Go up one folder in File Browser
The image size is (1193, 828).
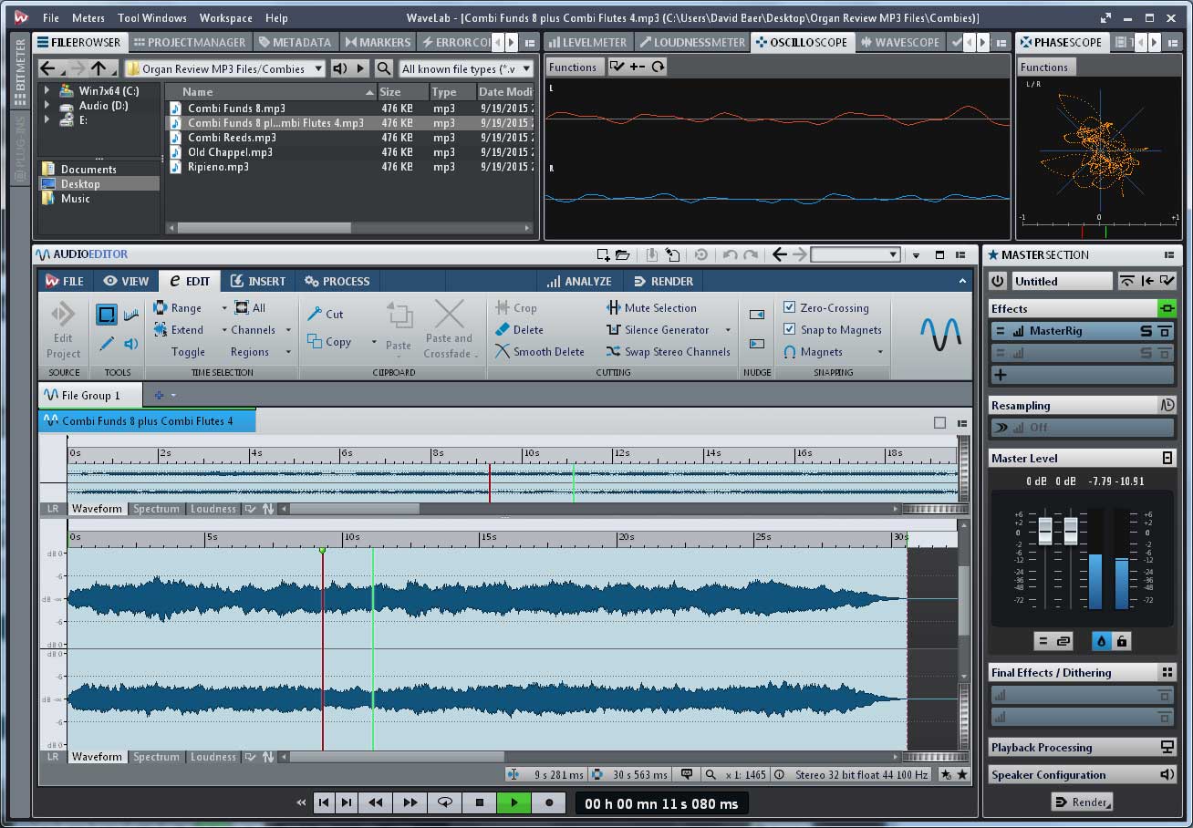[99, 68]
